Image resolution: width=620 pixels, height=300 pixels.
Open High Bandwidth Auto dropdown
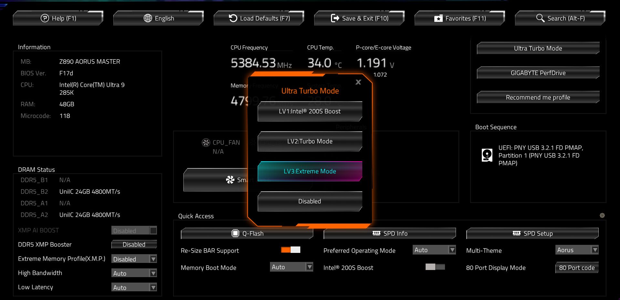[x=134, y=273]
